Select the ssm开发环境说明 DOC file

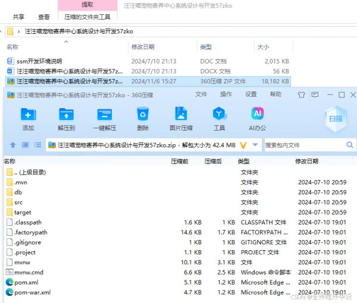pos(148,61)
